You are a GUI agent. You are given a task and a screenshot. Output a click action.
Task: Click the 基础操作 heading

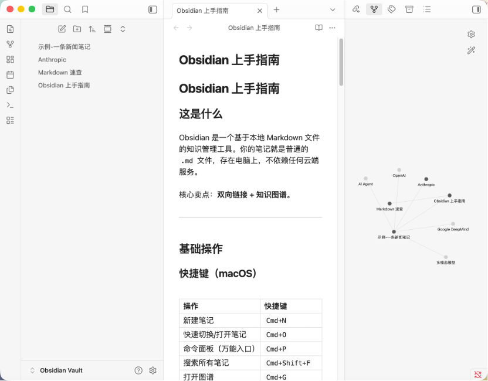coord(201,249)
